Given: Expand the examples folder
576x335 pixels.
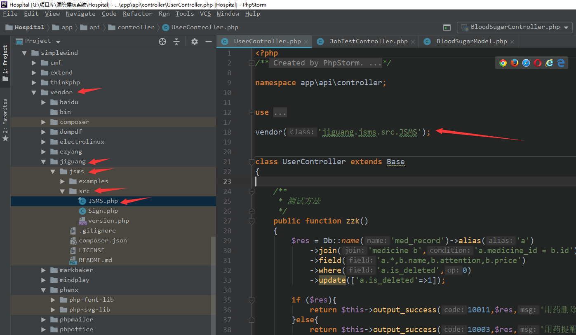Looking at the screenshot, I should click(x=63, y=181).
